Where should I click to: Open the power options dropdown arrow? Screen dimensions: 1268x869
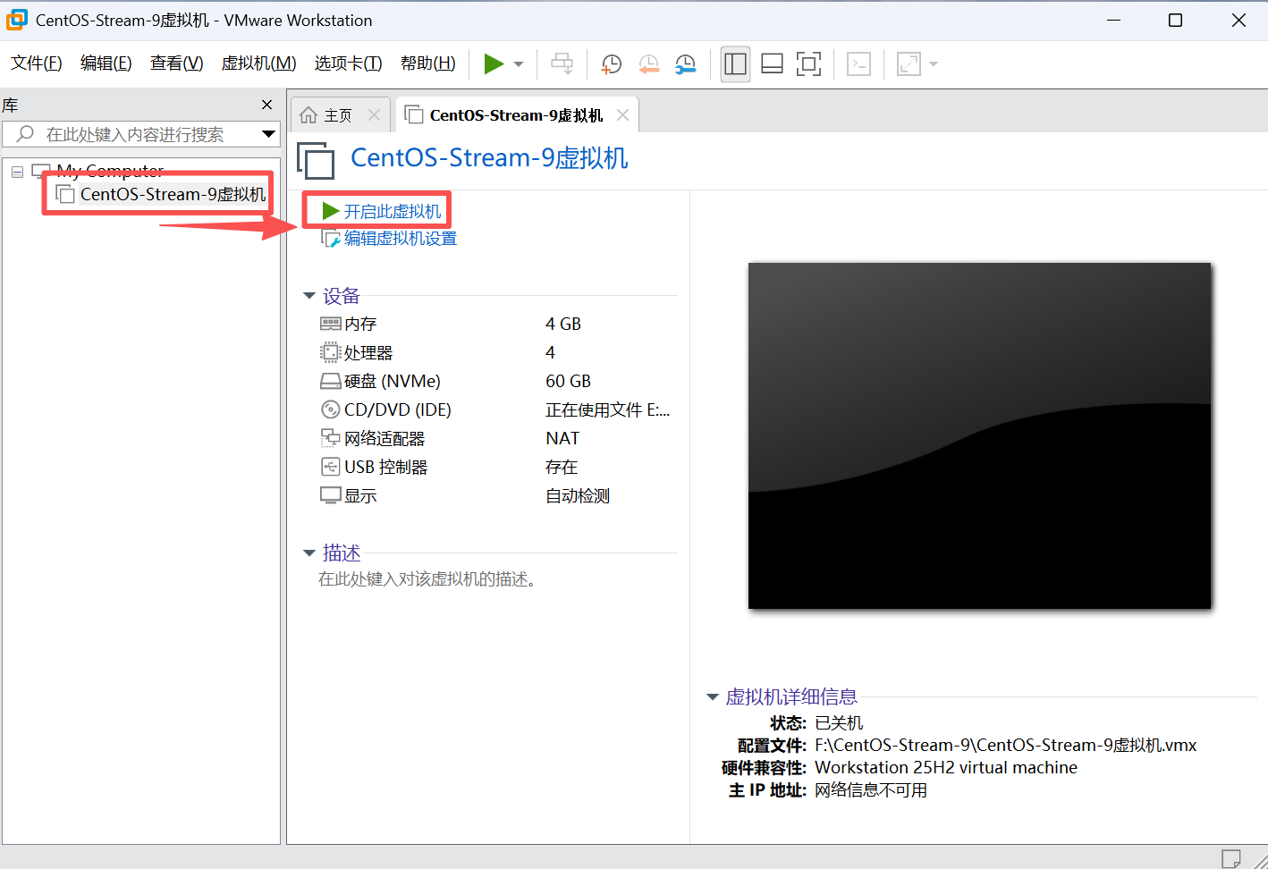(x=519, y=64)
